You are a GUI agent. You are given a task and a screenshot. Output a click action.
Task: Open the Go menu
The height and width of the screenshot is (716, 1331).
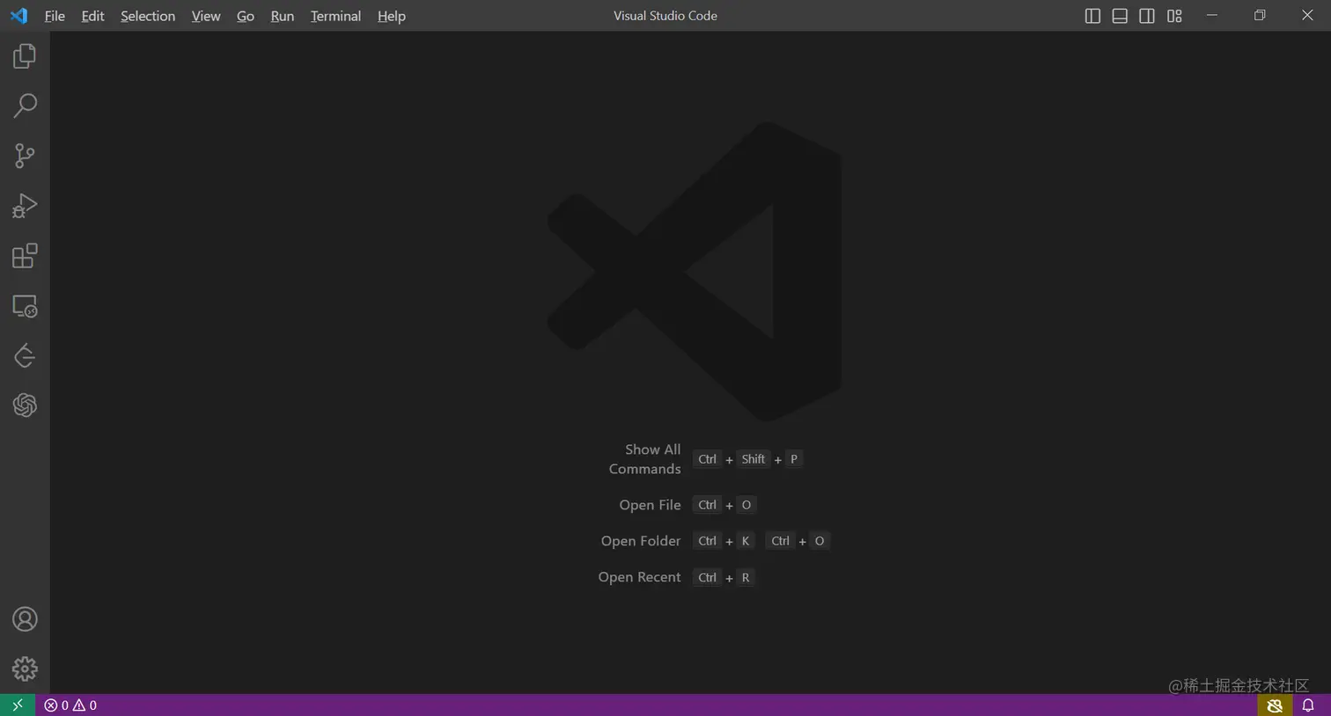[x=246, y=16]
